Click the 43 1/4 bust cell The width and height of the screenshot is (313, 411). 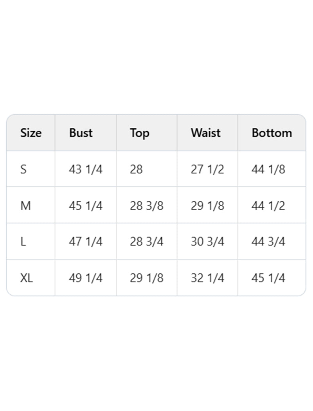[x=86, y=169]
